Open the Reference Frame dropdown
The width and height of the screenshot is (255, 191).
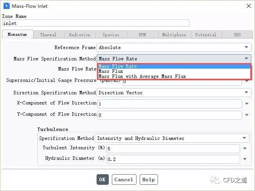[x=174, y=47]
